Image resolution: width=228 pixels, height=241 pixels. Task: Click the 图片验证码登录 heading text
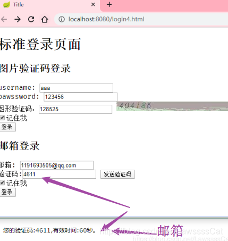click(35, 68)
